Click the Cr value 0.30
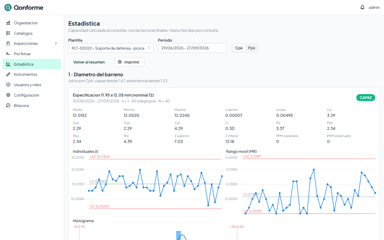This screenshot has width=384, height=240. tap(230, 129)
